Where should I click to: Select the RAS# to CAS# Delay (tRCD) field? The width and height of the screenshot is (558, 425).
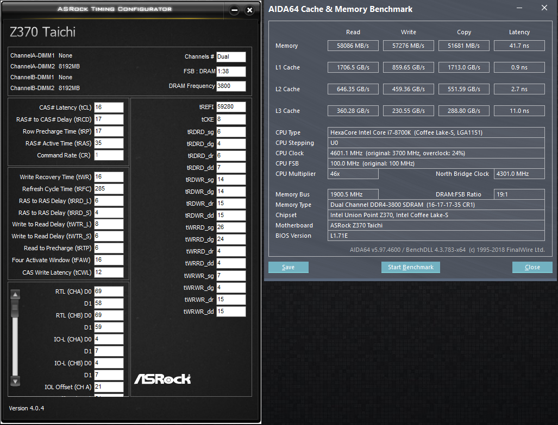coord(109,119)
